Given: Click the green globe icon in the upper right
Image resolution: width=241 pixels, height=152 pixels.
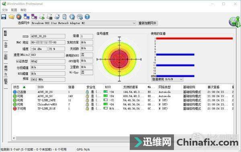Looking at the screenshot, I should coord(234,22).
